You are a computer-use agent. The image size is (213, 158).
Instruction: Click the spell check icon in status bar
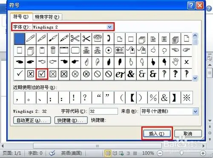tap(52, 153)
